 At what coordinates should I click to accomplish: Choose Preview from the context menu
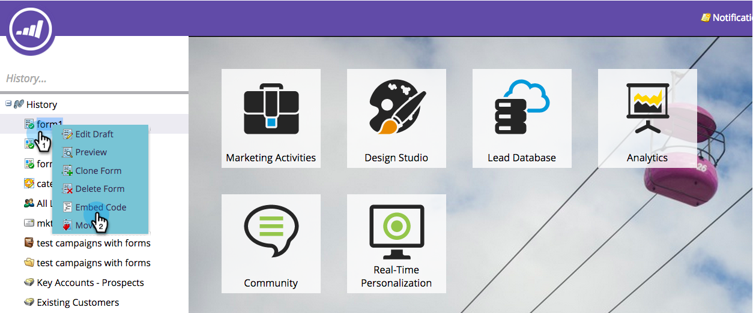91,152
